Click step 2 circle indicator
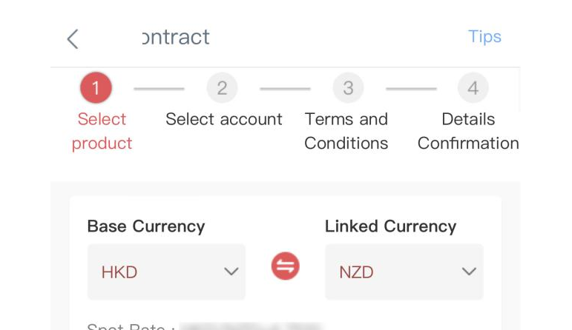The height and width of the screenshot is (330, 572). click(222, 88)
